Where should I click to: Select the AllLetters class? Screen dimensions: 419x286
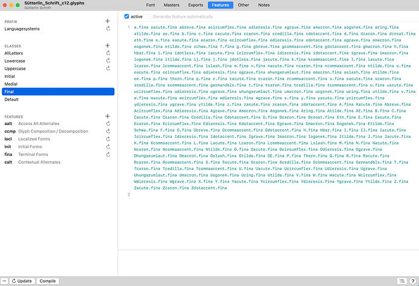point(13,53)
